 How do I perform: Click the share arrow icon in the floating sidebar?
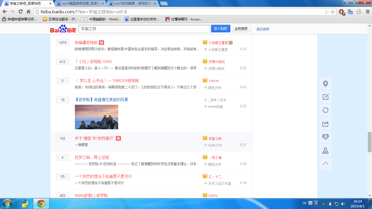[325, 124]
